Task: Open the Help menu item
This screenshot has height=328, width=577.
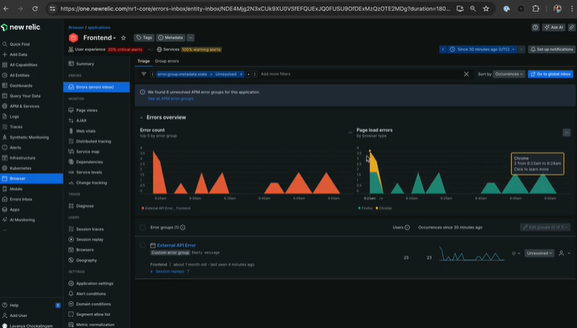Action: pos(14,305)
